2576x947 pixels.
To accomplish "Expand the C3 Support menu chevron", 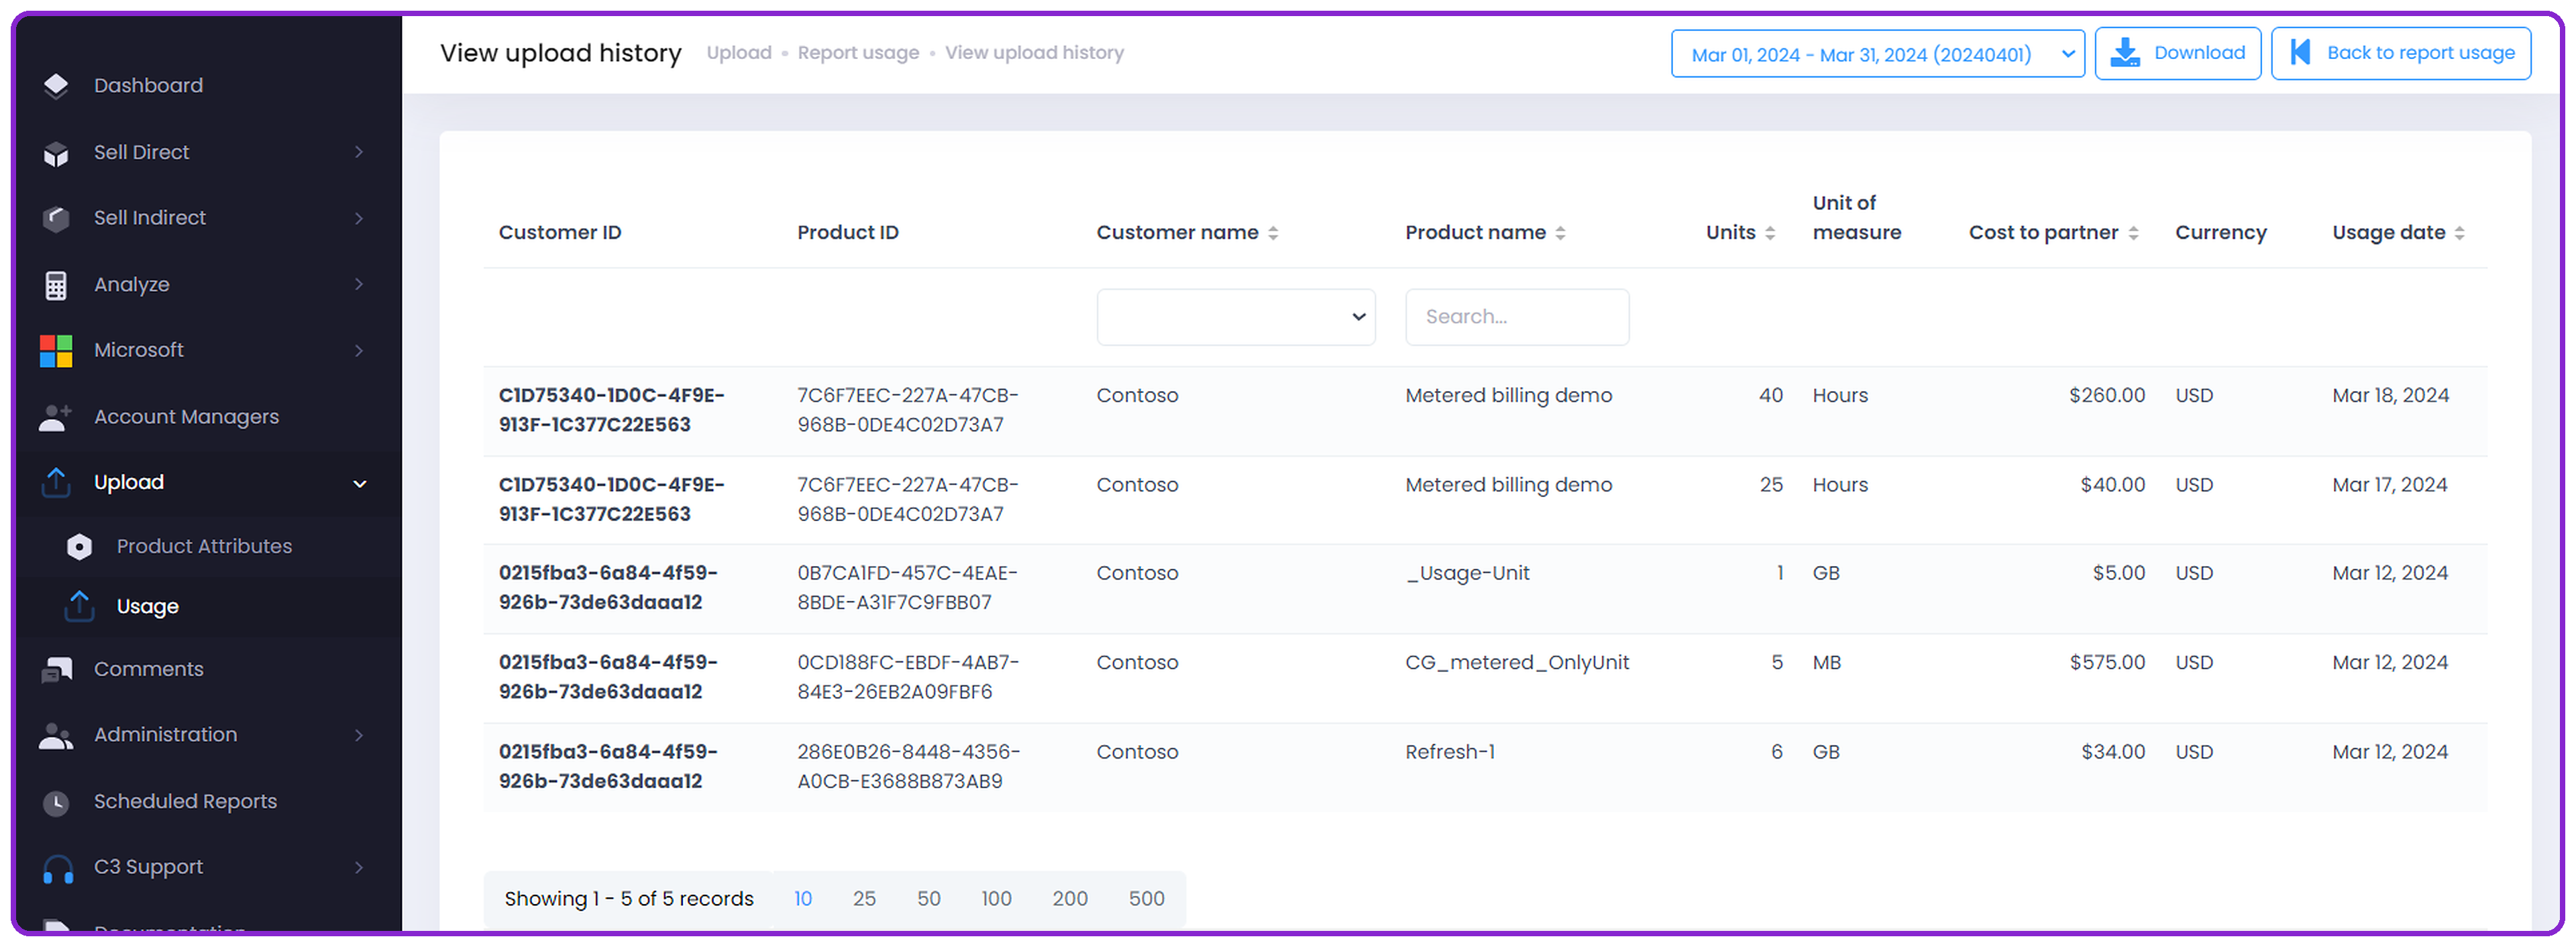I will click(359, 867).
